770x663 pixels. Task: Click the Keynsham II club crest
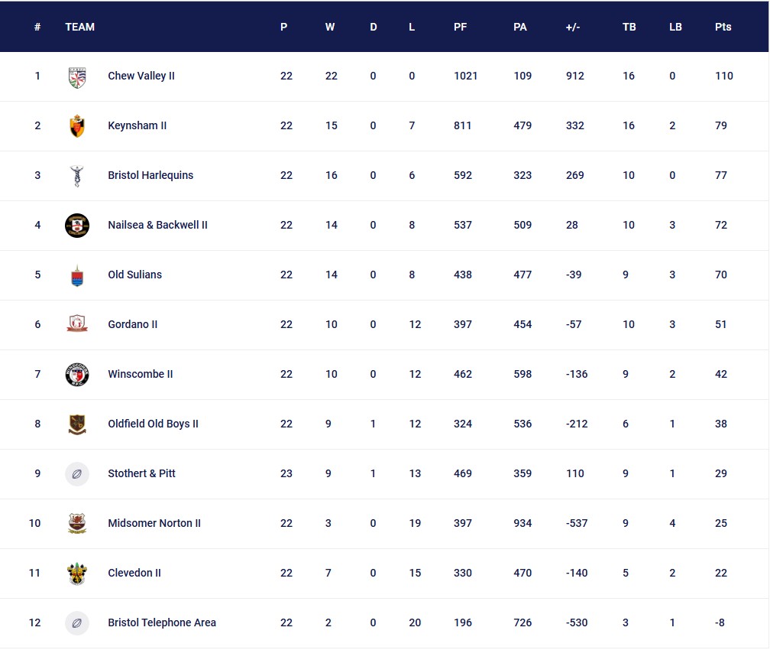coord(77,126)
